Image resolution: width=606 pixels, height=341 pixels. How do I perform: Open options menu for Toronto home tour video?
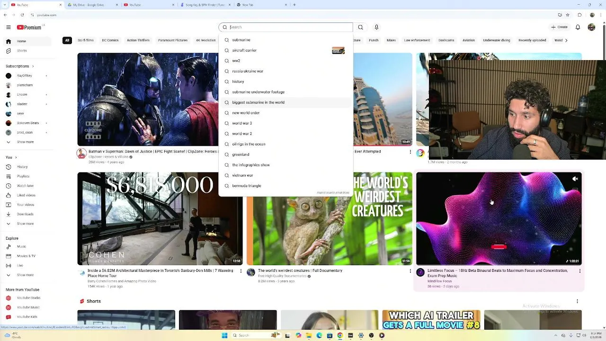(241, 271)
